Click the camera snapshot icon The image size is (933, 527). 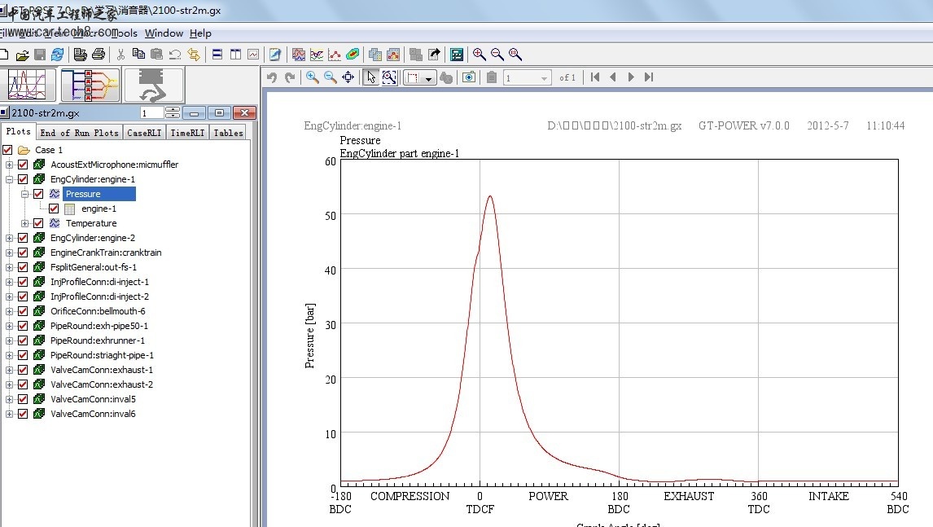[x=469, y=77]
